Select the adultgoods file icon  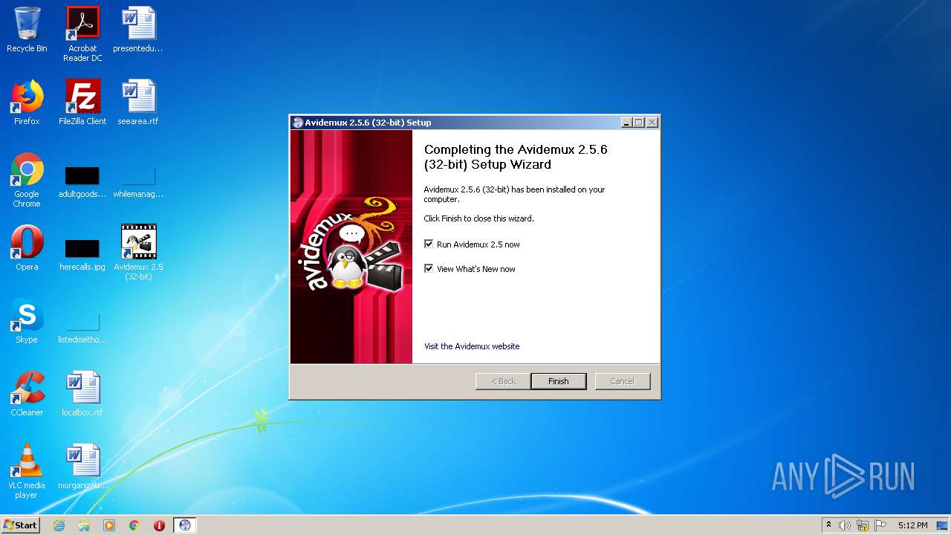tap(82, 183)
